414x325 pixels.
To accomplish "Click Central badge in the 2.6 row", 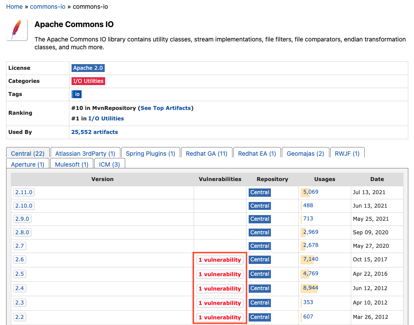I will pos(260,260).
